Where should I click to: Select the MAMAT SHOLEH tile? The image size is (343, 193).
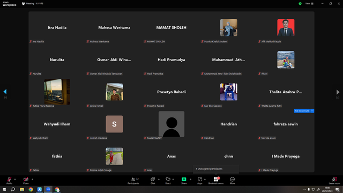click(171, 27)
